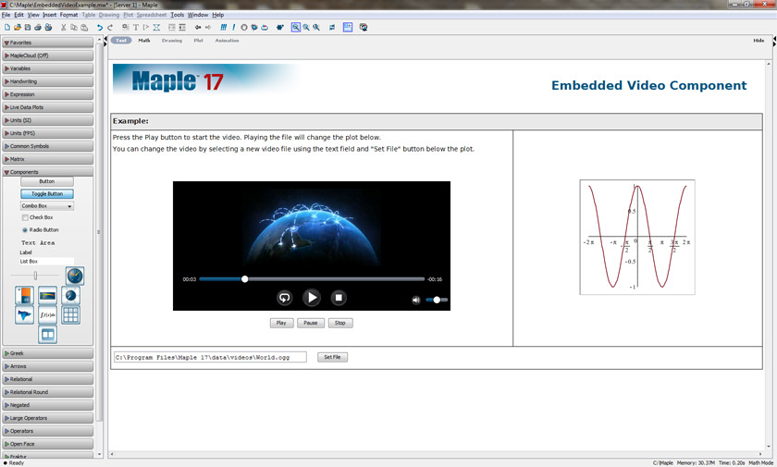
Task: Redo the last action
Action: tap(110, 27)
